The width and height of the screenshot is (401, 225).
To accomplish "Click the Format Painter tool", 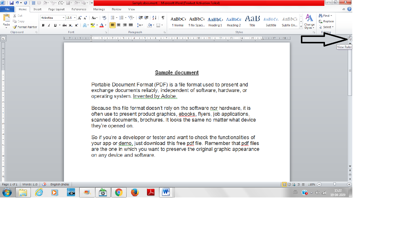I will click(25, 27).
